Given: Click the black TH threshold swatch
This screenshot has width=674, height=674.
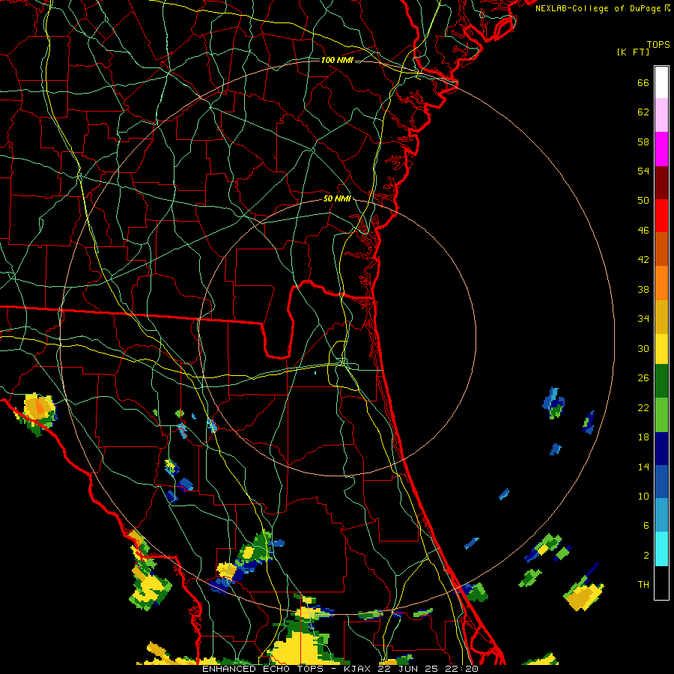Looking at the screenshot, I should pyautogui.click(x=661, y=583).
